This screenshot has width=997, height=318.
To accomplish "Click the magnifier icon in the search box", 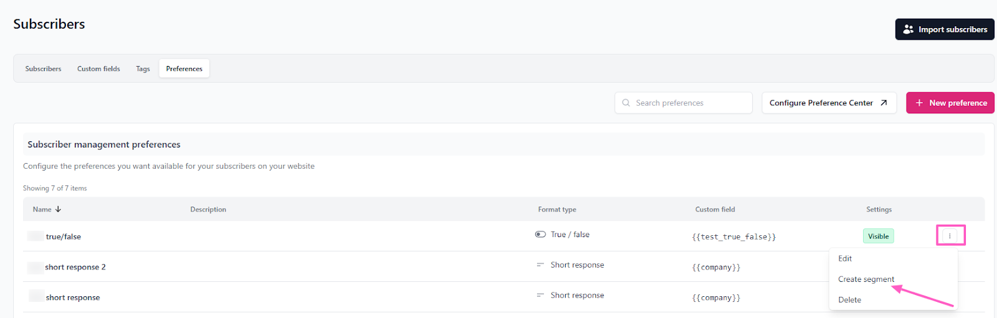I will click(626, 103).
